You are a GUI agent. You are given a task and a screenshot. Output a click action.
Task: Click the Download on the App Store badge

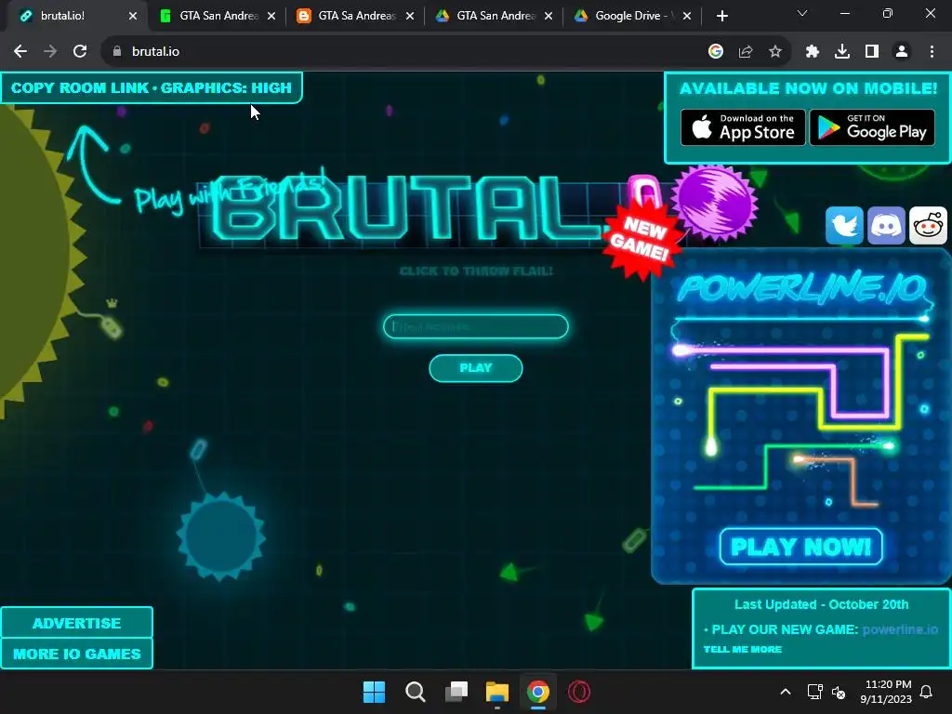[743, 127]
